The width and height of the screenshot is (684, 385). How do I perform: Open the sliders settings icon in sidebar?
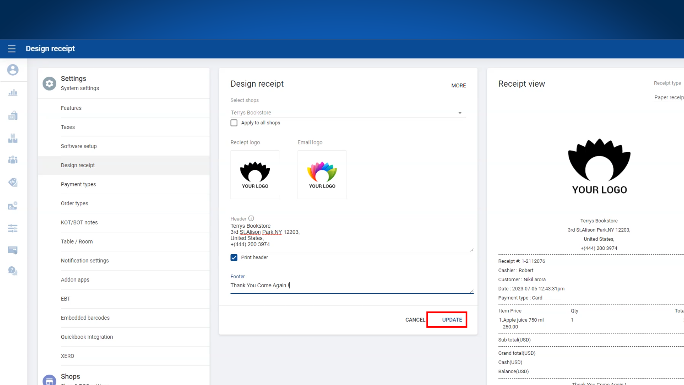(x=13, y=229)
